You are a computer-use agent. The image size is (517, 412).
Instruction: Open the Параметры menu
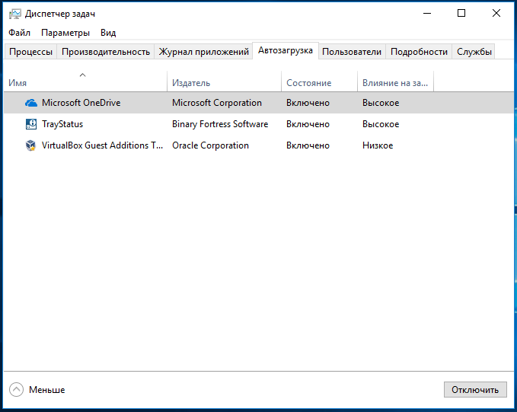(x=65, y=33)
